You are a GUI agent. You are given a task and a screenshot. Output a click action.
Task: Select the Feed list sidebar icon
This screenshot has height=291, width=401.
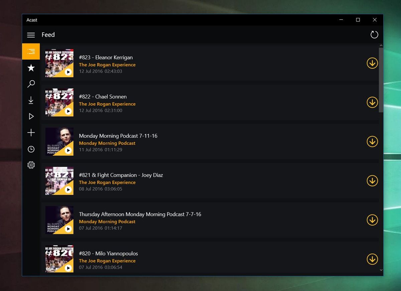pos(31,51)
